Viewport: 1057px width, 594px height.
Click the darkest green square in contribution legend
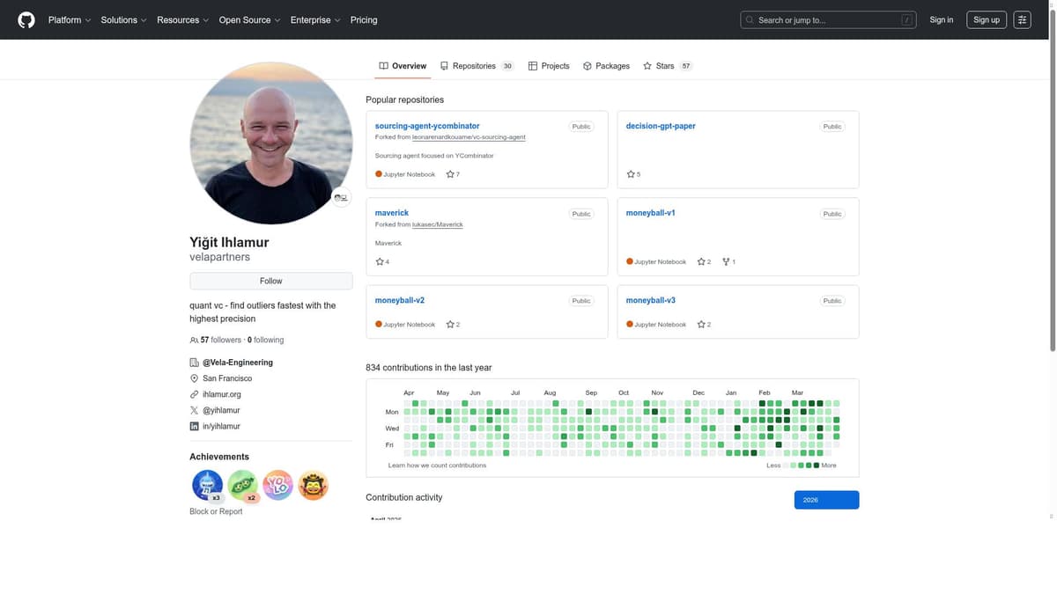pyautogui.click(x=817, y=465)
